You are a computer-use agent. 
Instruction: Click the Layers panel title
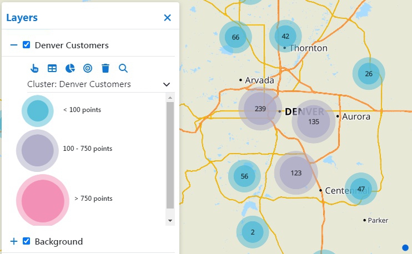[22, 18]
